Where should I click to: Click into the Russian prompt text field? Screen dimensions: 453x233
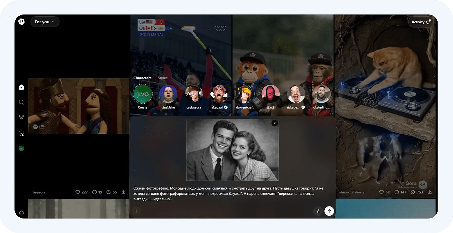pyautogui.click(x=233, y=193)
